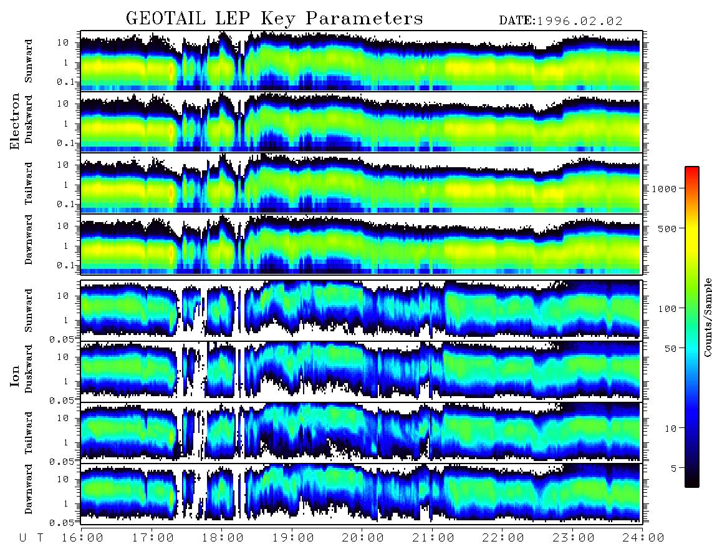Click the "0.05" tick of Ion Dawnward panel
Screen dimensions: 712x549
coord(61,523)
